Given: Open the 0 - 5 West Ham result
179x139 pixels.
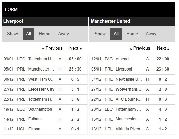Looking at the screenshot, I should coord(45,79).
